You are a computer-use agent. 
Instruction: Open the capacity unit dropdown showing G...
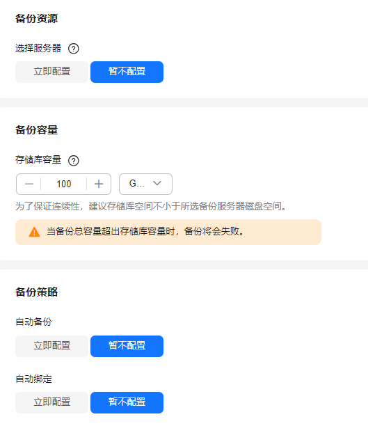pos(145,184)
